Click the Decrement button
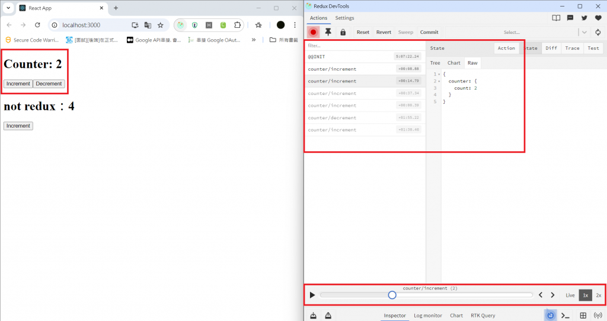The width and height of the screenshot is (607, 321). pyautogui.click(x=49, y=84)
